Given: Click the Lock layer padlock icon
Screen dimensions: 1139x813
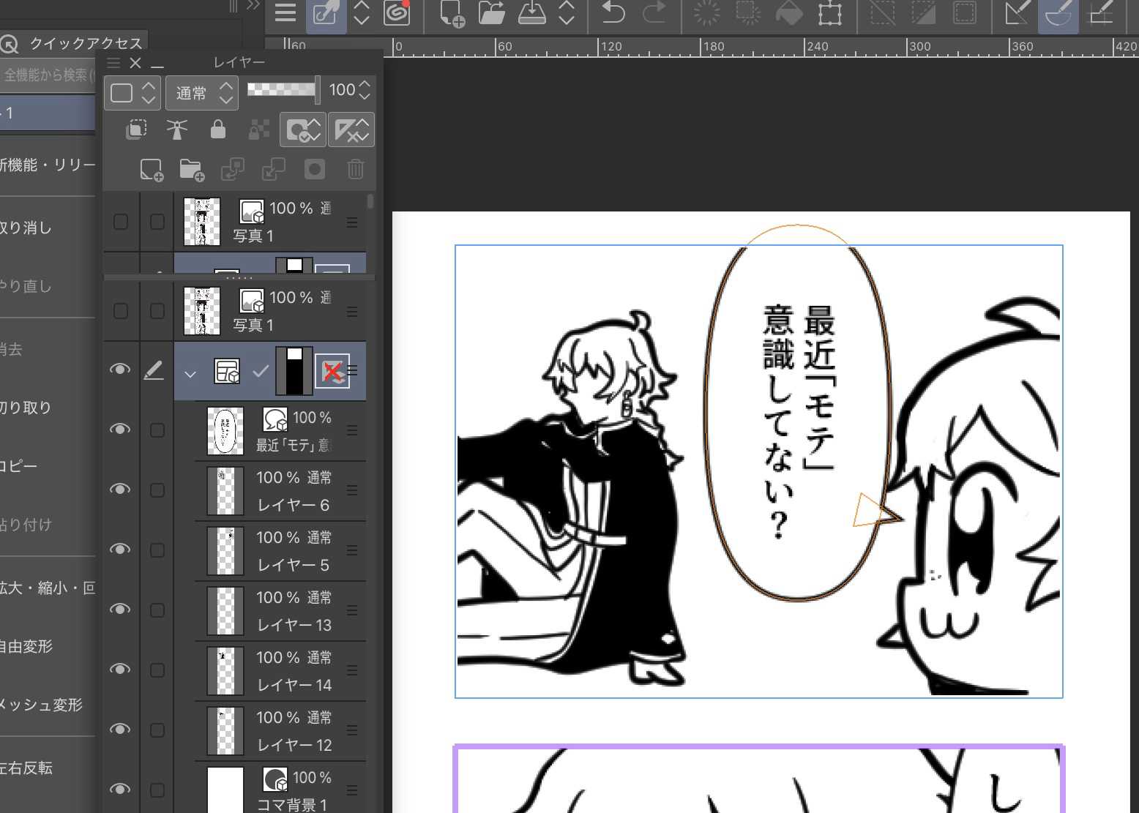Looking at the screenshot, I should [x=217, y=130].
